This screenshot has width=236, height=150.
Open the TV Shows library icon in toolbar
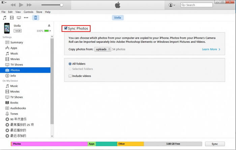pyautogui.click(x=19, y=18)
